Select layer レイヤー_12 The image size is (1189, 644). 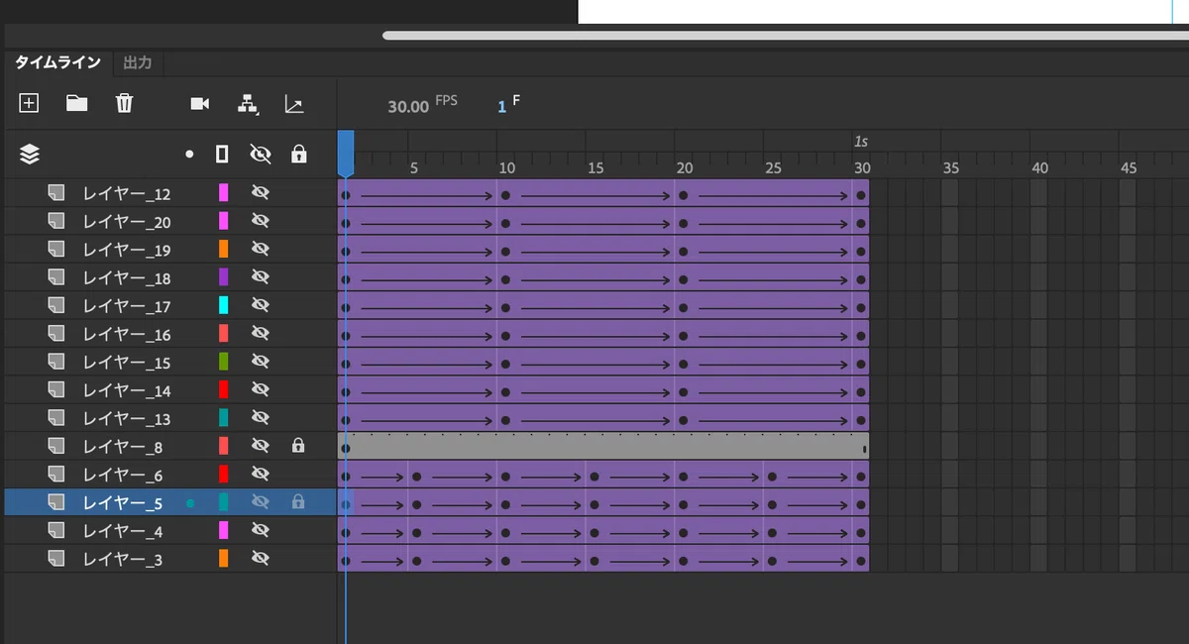[127, 193]
